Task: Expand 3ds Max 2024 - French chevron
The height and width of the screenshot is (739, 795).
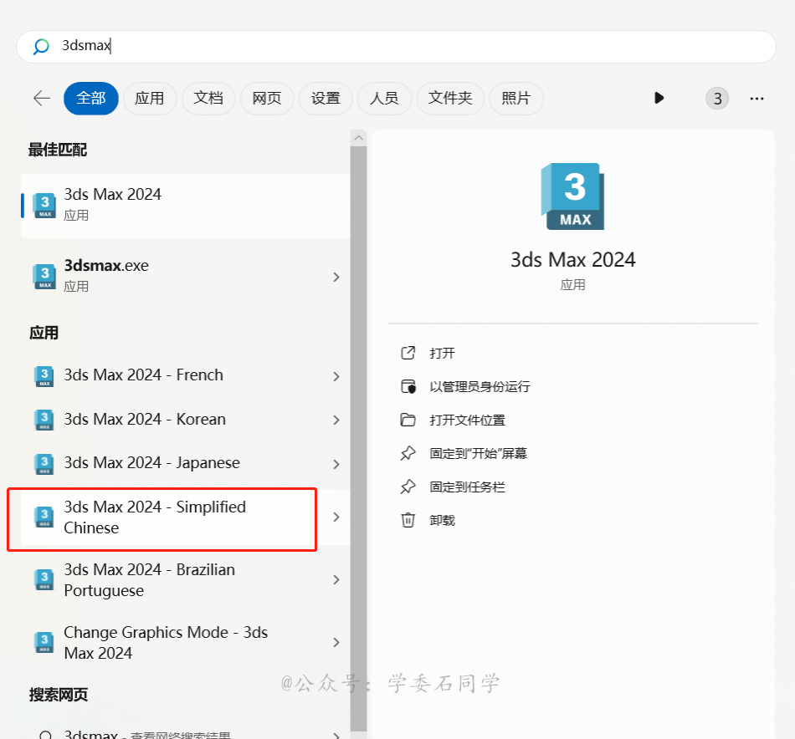Action: 336,376
